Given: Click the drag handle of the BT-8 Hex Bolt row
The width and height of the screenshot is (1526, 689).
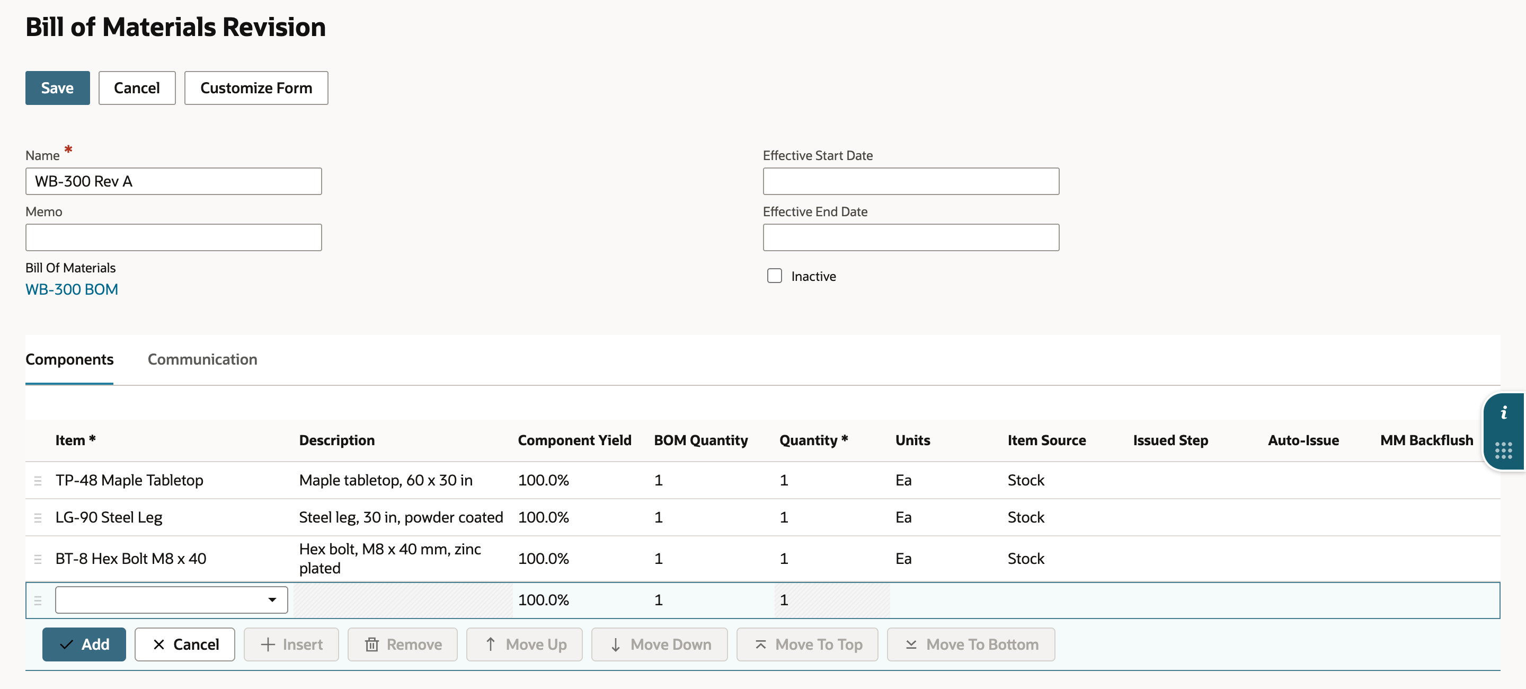Looking at the screenshot, I should (38, 559).
